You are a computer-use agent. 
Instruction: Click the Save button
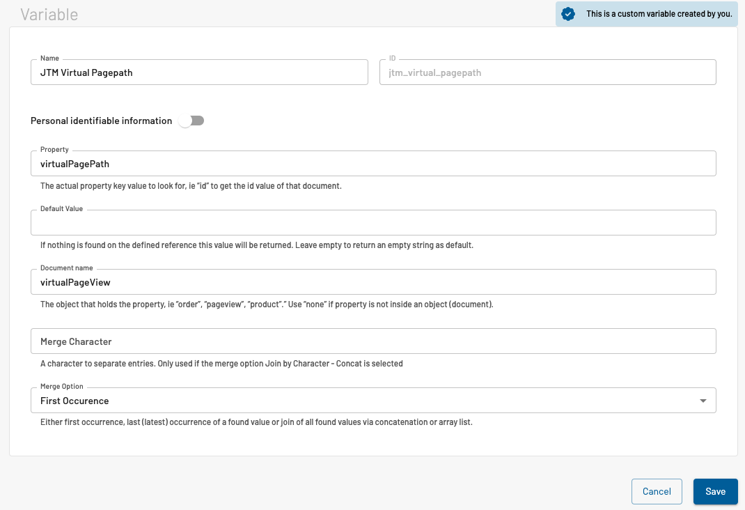[715, 491]
